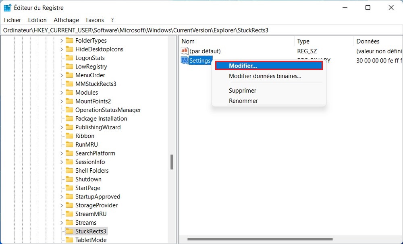Choose Modifier... in the context menu

[269, 66]
